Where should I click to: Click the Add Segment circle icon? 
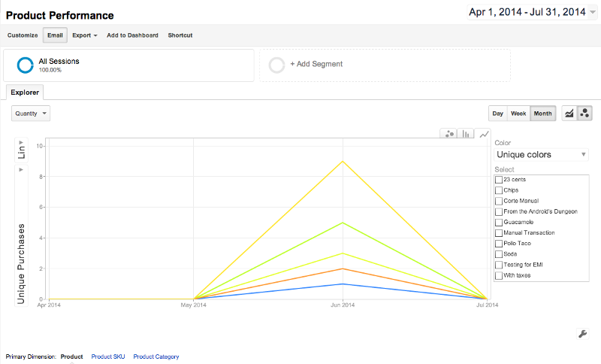[x=276, y=65]
